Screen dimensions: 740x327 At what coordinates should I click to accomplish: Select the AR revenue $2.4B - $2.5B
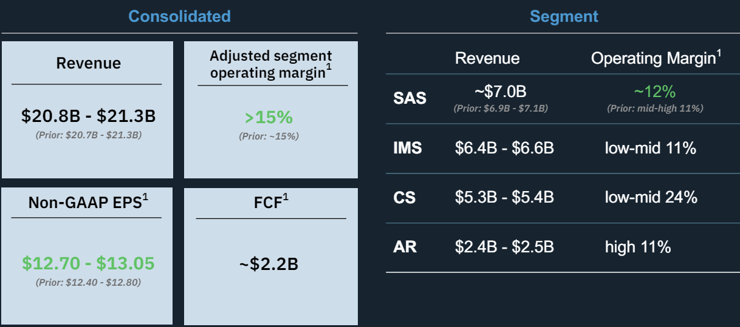(504, 247)
